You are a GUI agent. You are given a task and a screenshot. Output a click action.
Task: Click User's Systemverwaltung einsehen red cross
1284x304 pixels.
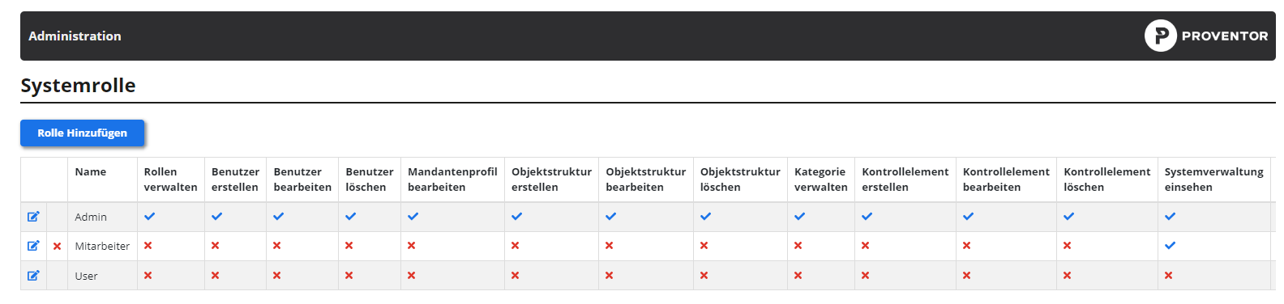1169,276
